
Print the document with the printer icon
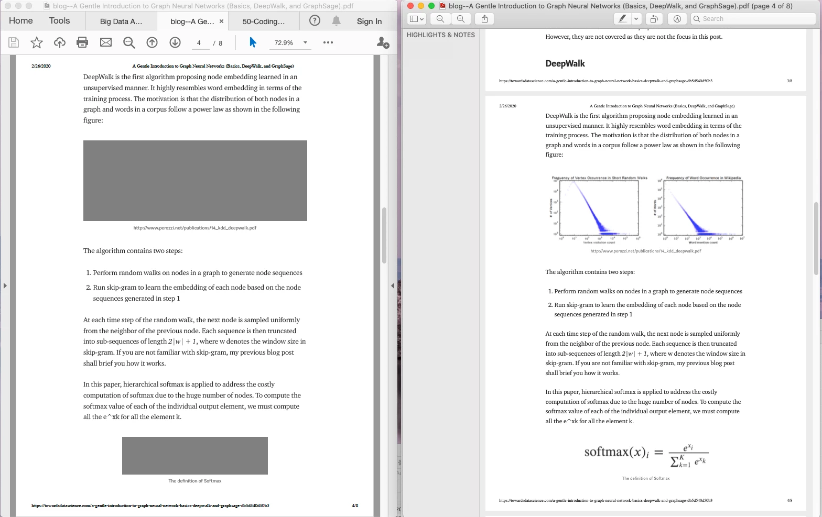82,42
